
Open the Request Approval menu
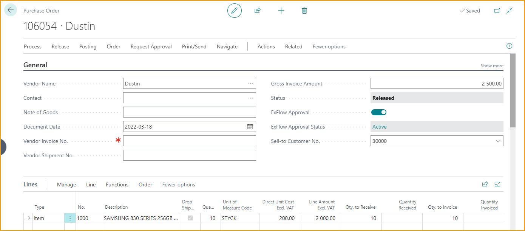(151, 47)
